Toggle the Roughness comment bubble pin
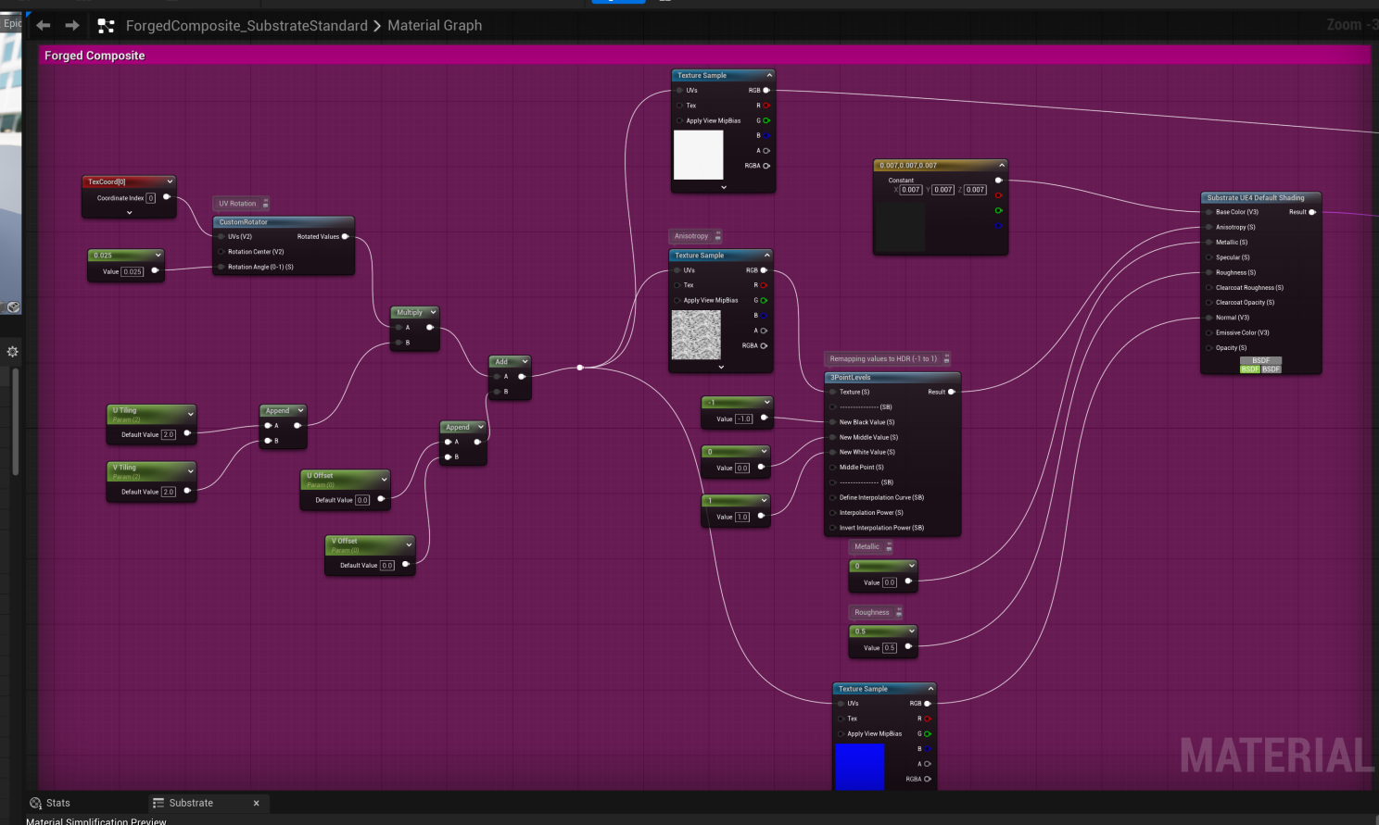The height and width of the screenshot is (825, 1379). click(898, 613)
